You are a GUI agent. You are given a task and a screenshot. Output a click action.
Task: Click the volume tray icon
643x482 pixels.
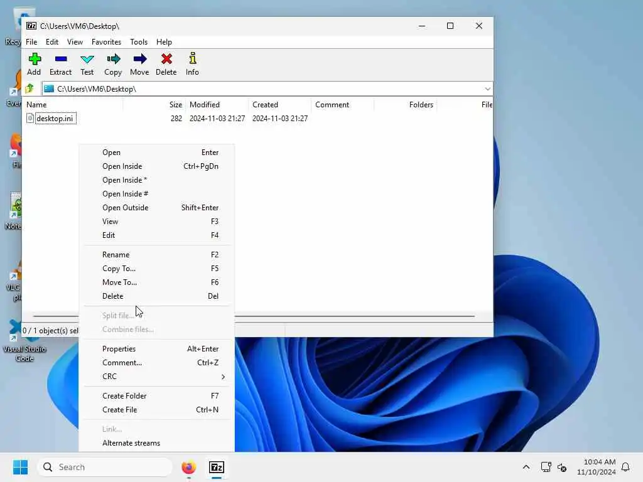[562, 467]
